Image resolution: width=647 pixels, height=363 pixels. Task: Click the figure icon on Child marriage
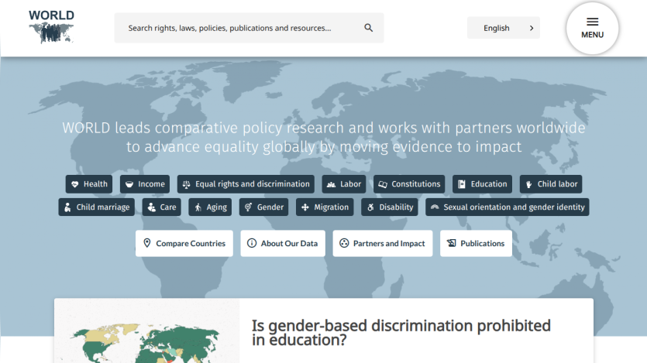[x=67, y=207]
